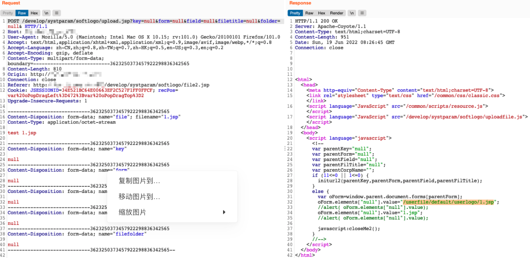
Task: Click the User-Agent header line
Action: click(x=144, y=37)
